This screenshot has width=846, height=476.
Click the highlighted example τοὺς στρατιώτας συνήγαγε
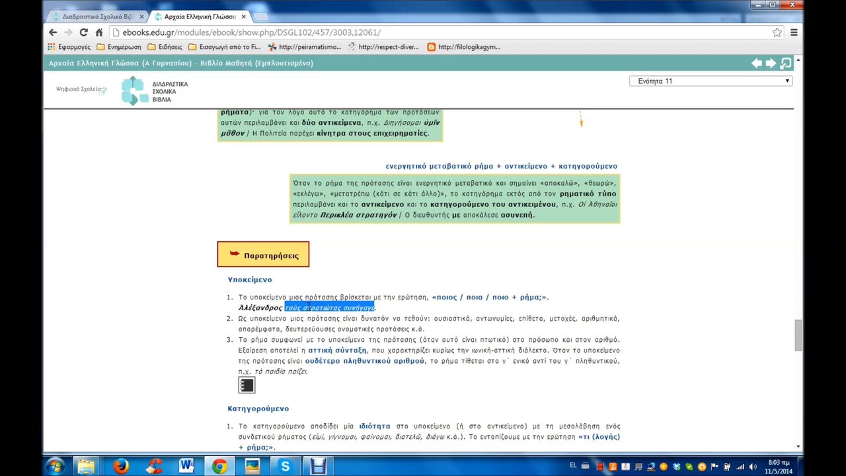click(x=330, y=307)
